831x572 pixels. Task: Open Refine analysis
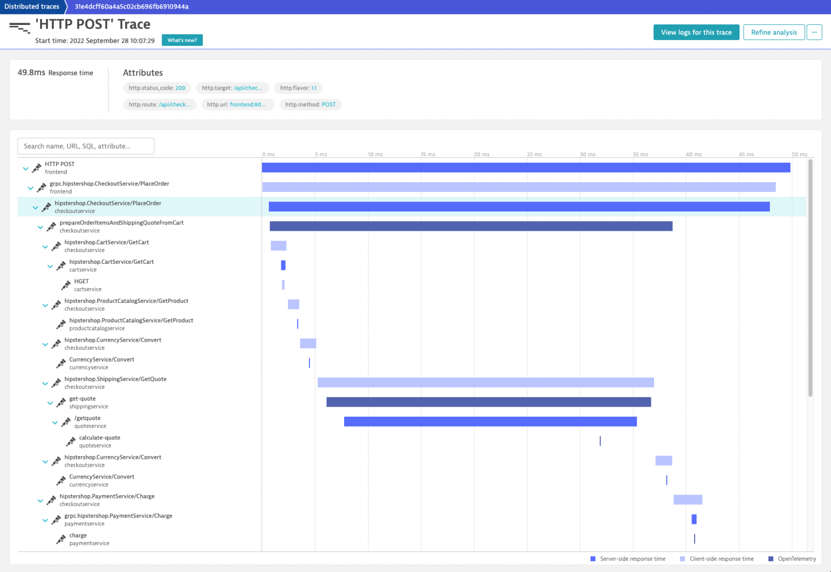tap(774, 32)
